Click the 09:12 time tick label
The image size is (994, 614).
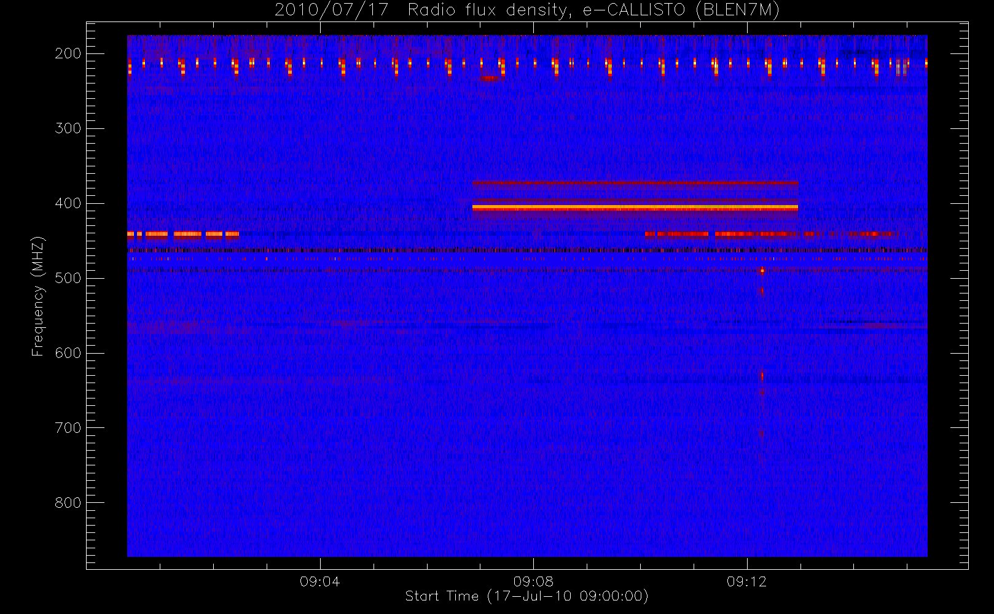click(x=746, y=581)
